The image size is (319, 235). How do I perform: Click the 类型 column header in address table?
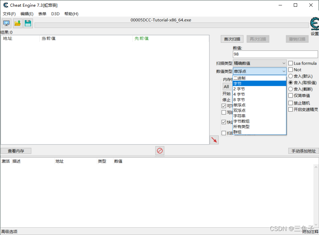click(105, 161)
